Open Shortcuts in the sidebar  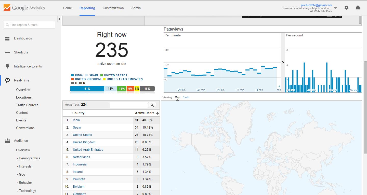[x=21, y=52]
